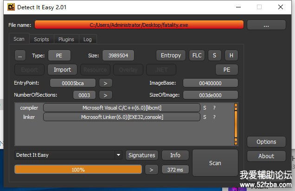Click the Signatures button
The image size is (295, 191).
pos(142,155)
